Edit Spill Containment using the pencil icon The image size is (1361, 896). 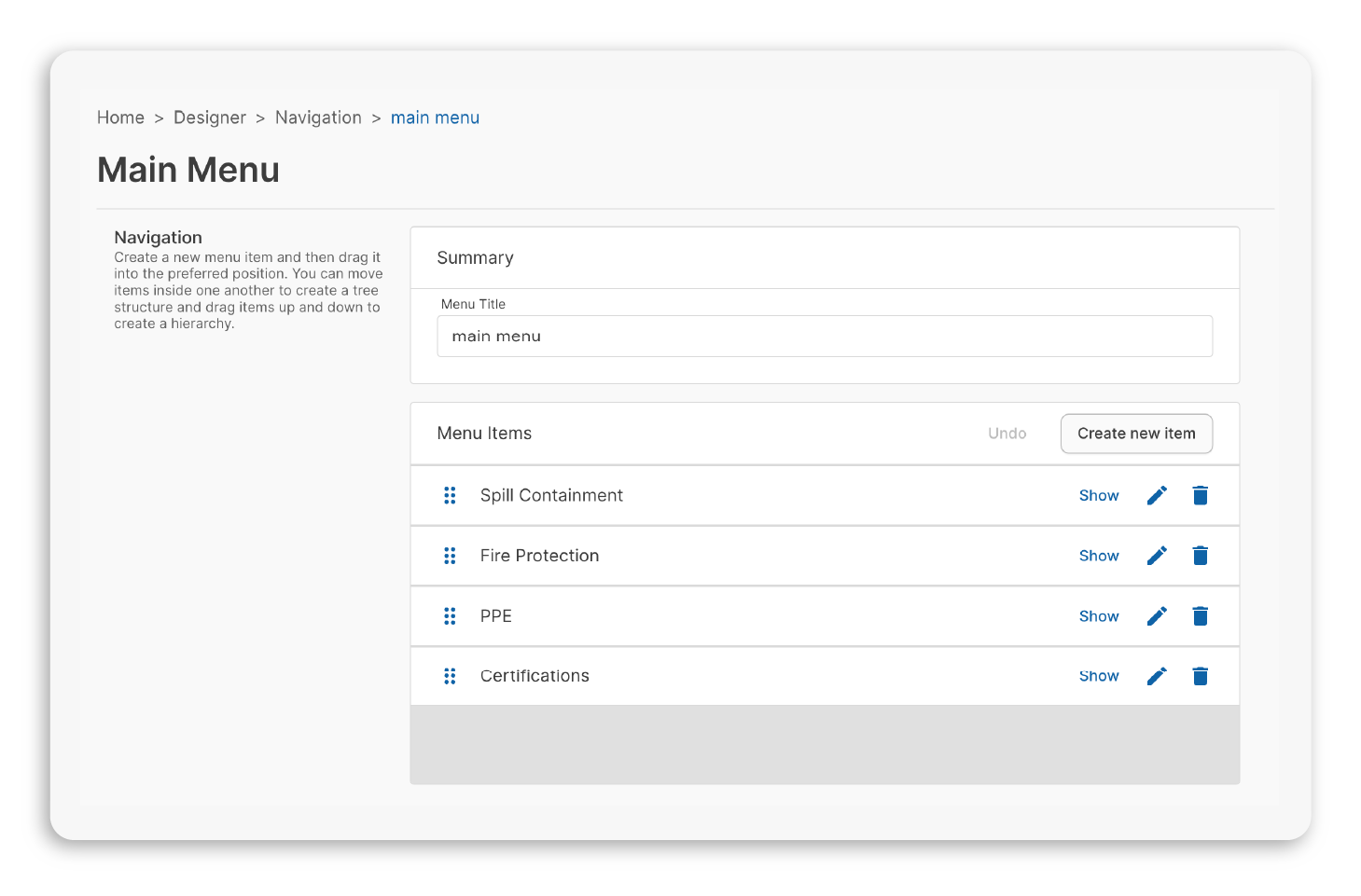coord(1156,495)
